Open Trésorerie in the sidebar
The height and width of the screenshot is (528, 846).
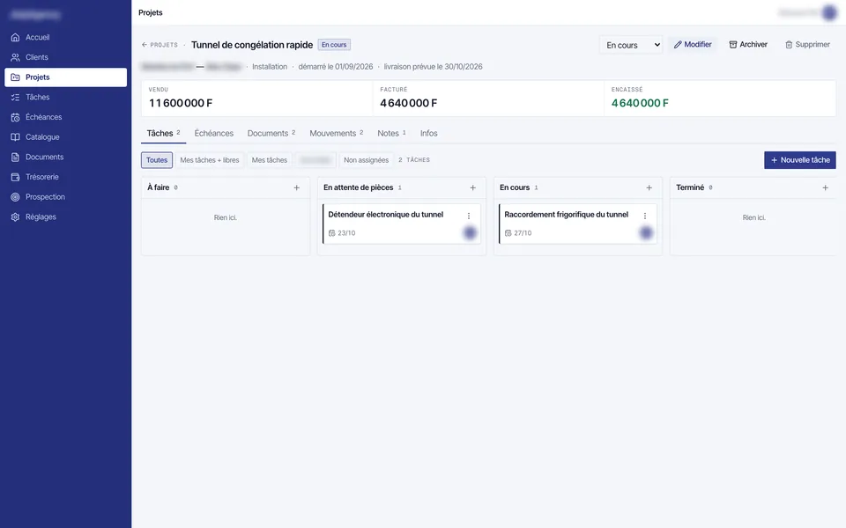[x=66, y=177]
